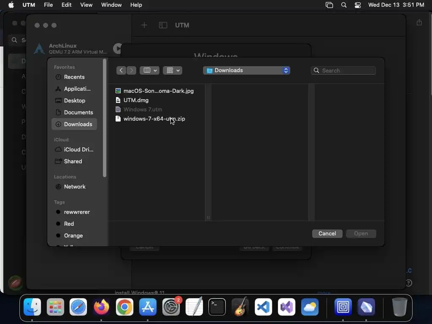This screenshot has height=324, width=432.
Task: Click the sidebar scrollbar in file dialog
Action: tap(105, 118)
